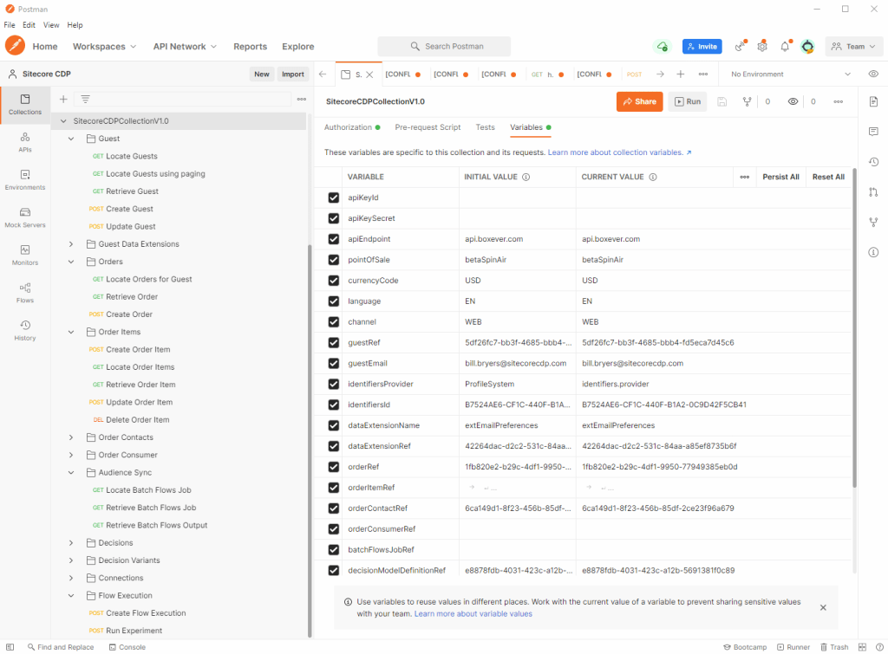Screen dimensions: 888x654
Task: Uncheck the apiEndpoint variable checkbox
Action: [334, 239]
